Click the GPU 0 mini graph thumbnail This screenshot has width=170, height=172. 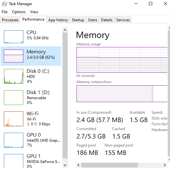point(14,140)
